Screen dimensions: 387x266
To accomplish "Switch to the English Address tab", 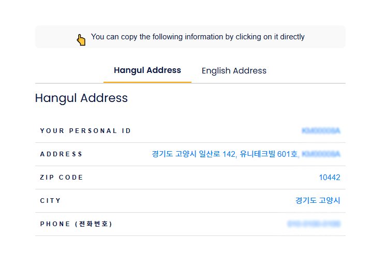I will click(234, 71).
